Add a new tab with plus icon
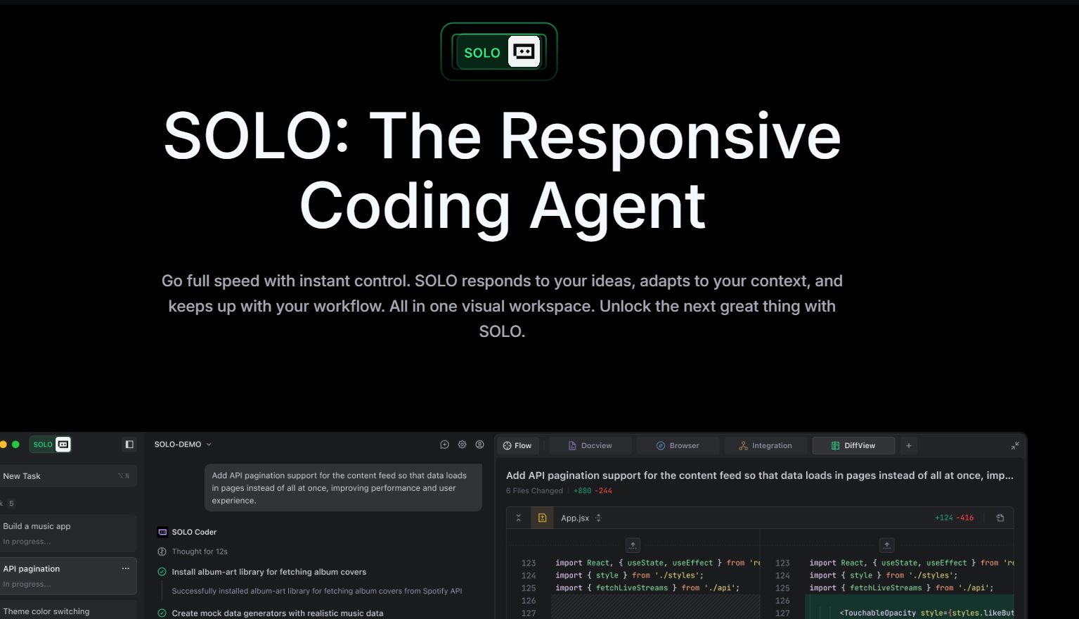1079x619 pixels. 908,445
